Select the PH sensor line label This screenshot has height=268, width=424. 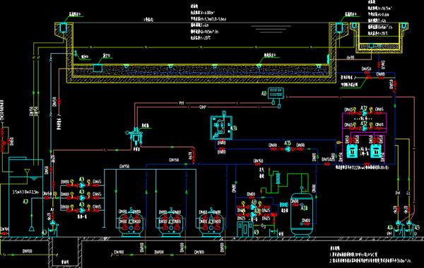tap(182, 103)
